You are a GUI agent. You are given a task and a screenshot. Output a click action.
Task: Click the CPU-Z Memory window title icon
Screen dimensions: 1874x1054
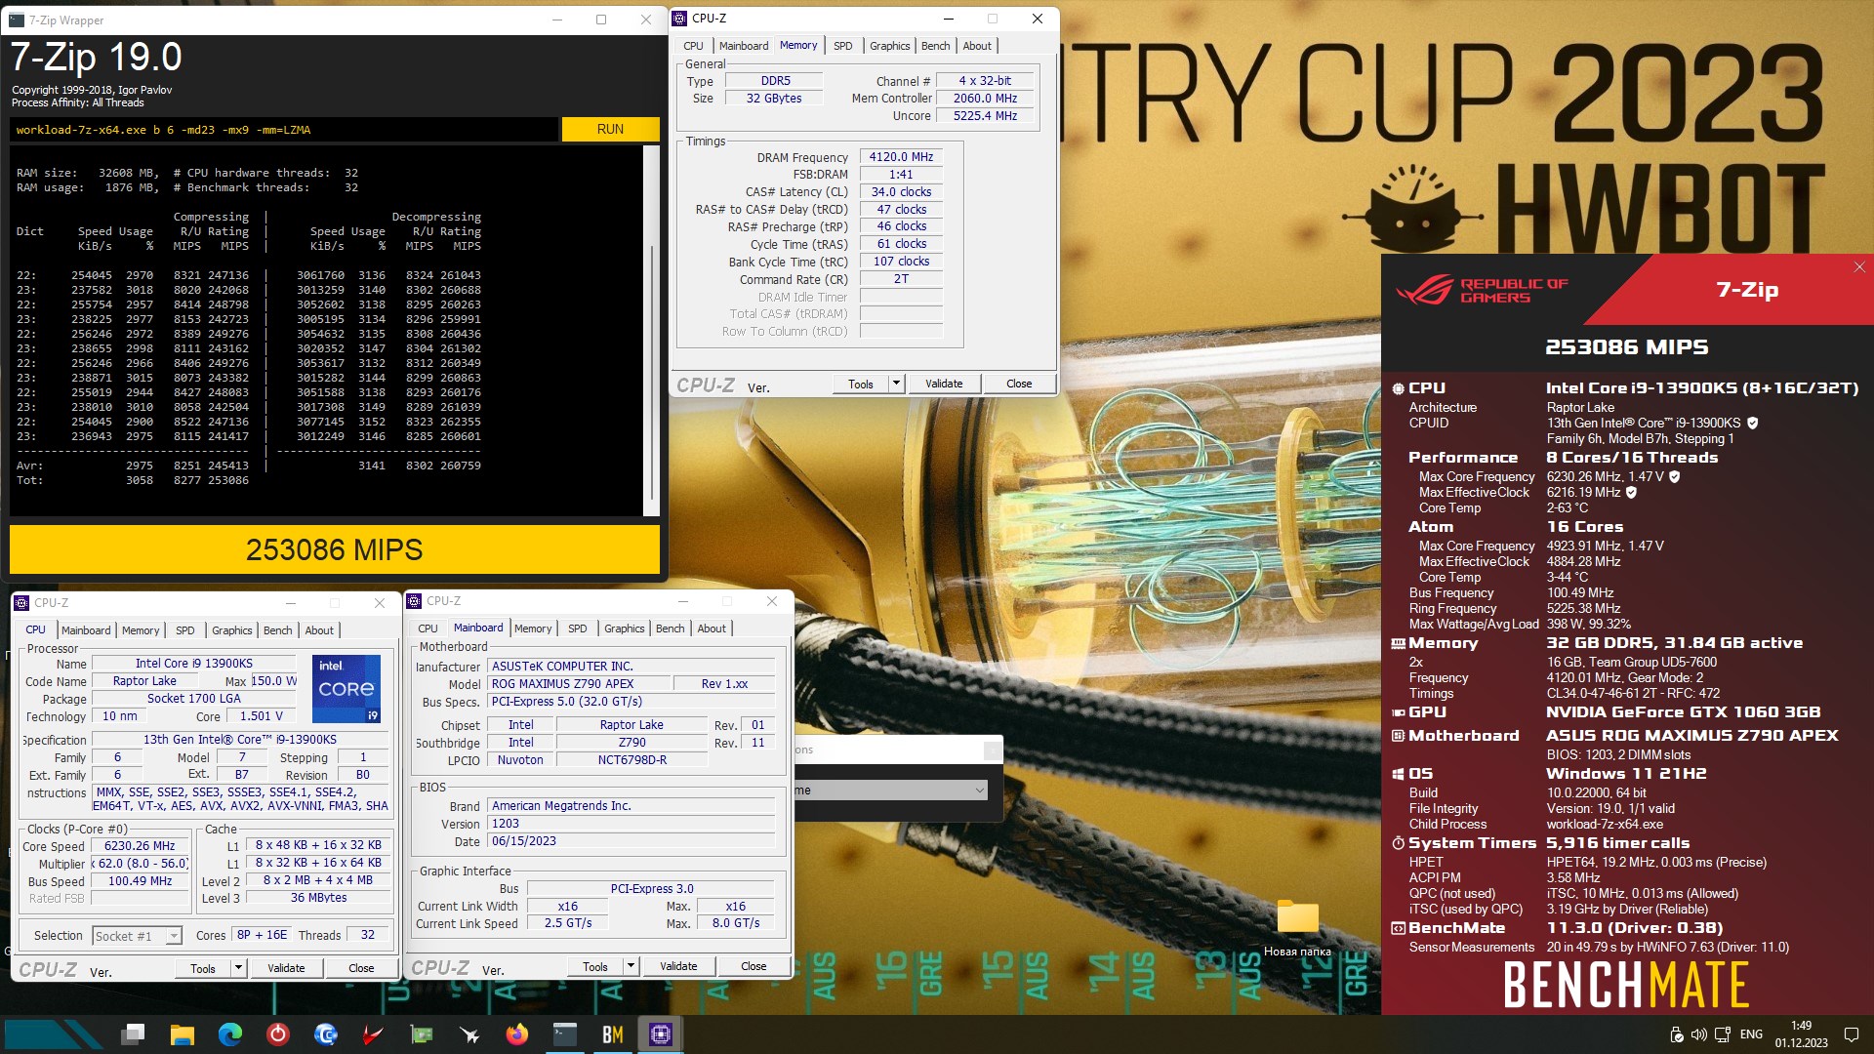pyautogui.click(x=680, y=19)
